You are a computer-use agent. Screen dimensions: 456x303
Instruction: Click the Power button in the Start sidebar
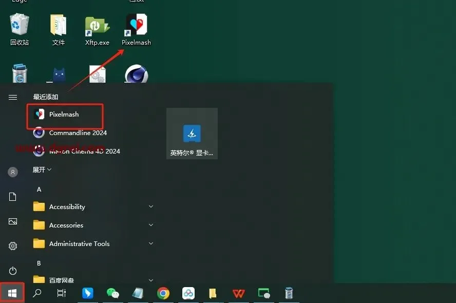(x=13, y=271)
